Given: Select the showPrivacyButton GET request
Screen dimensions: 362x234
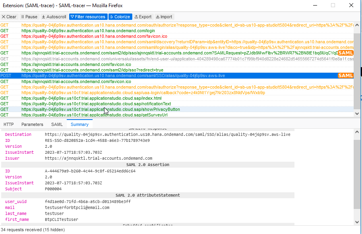Looking at the screenshot, I should coord(176,109).
